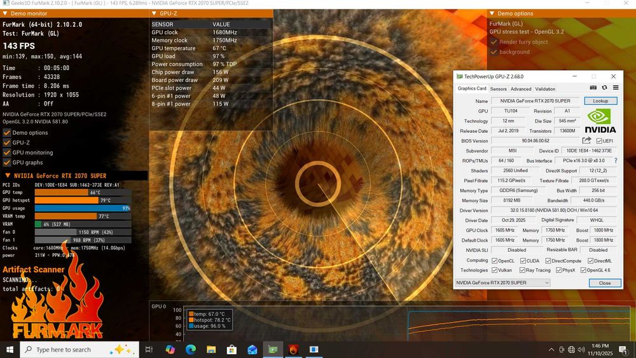
Task: Open the GPU-Z hamburger menu
Action: [615, 88]
